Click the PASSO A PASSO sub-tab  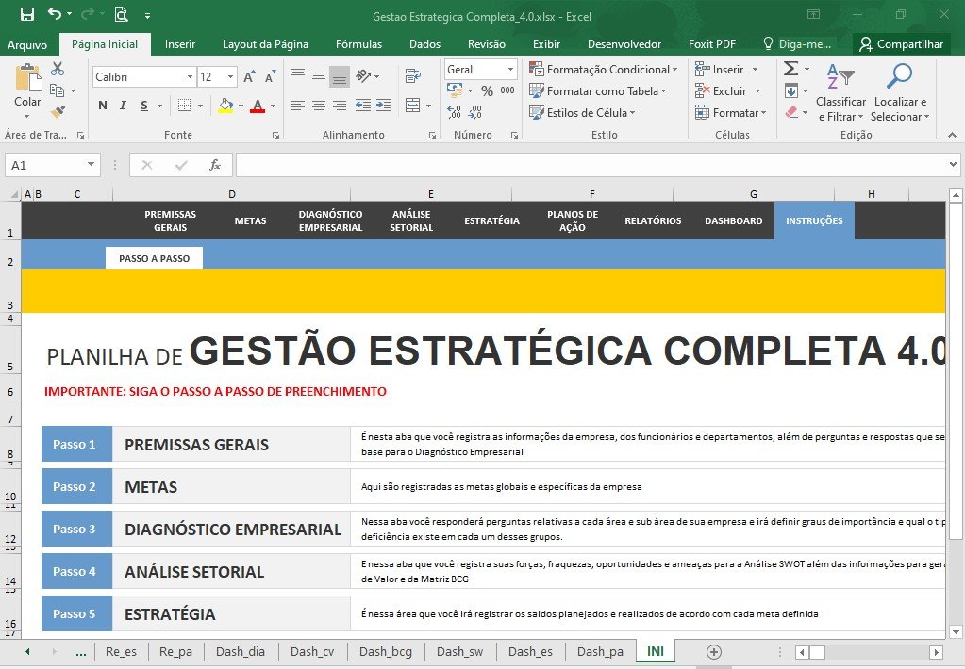coord(154,258)
